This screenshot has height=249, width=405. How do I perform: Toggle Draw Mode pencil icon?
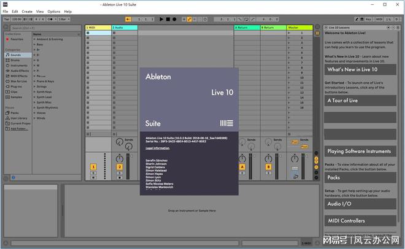[357, 19]
